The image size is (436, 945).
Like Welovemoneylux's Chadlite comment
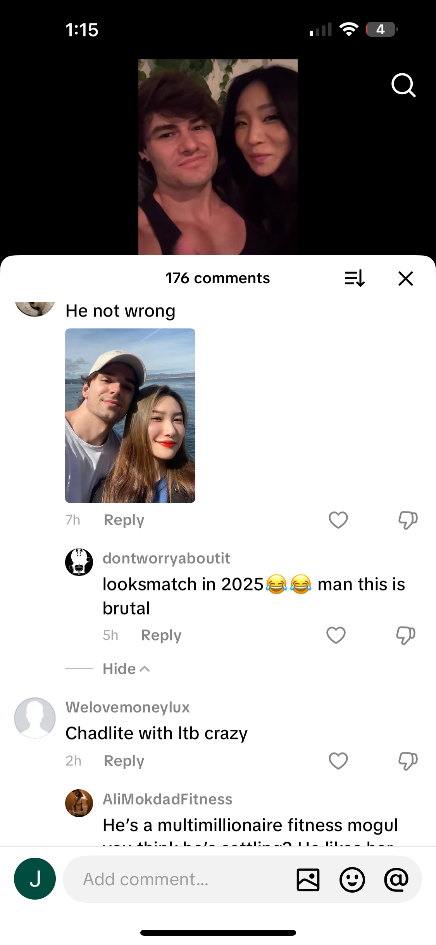pyautogui.click(x=338, y=761)
